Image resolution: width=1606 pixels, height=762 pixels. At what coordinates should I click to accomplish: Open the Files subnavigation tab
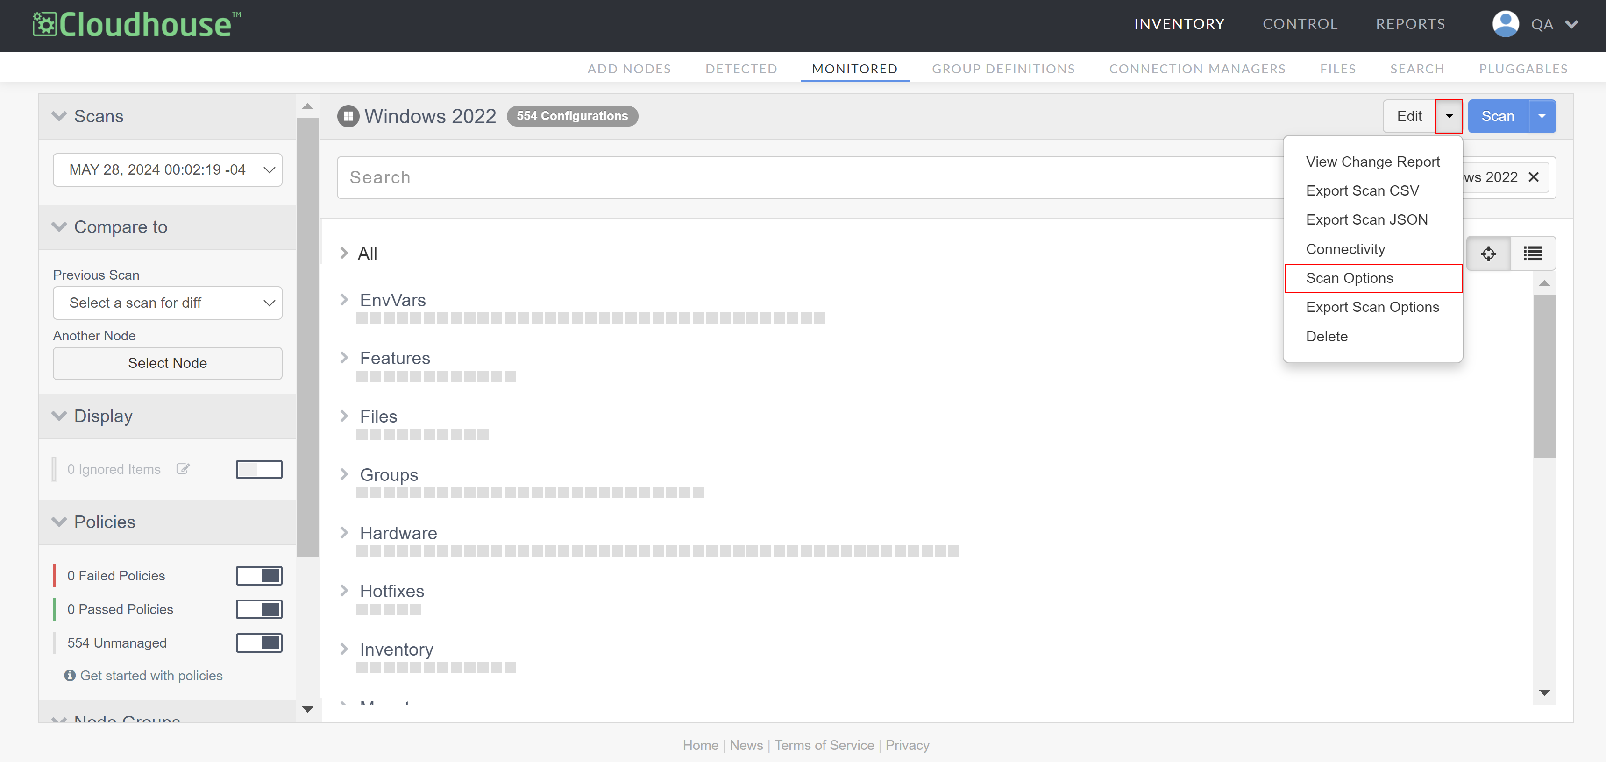(1337, 69)
